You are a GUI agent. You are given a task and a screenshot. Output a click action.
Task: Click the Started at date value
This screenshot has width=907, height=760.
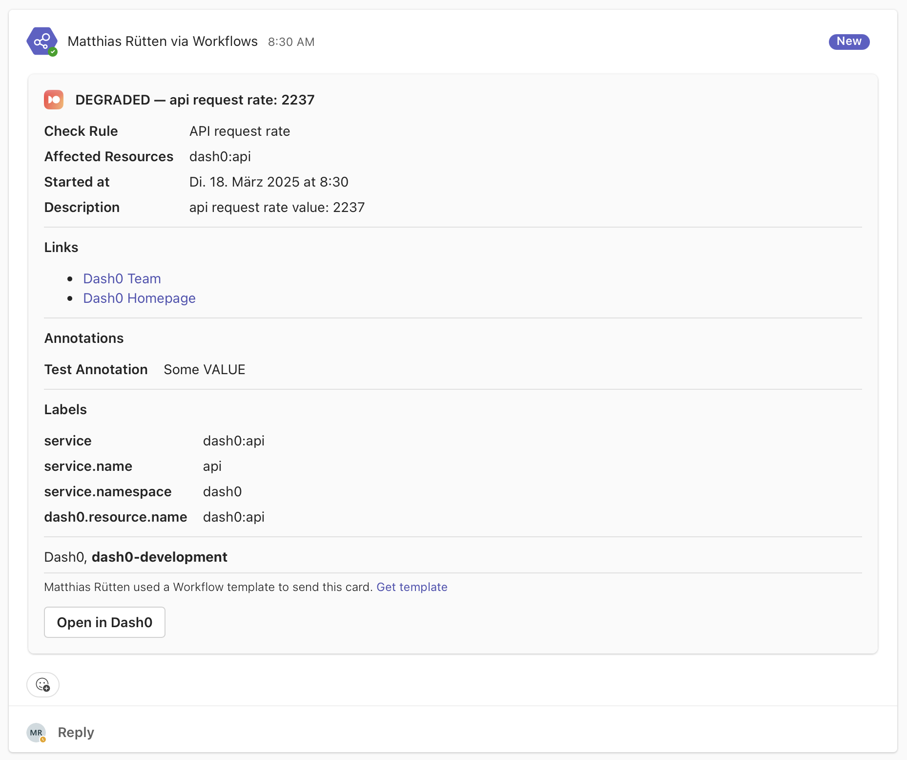tap(268, 182)
